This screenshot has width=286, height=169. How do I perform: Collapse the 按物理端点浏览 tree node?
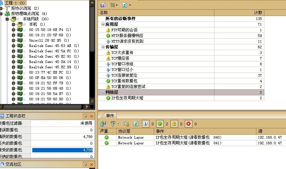[x=1, y=14]
